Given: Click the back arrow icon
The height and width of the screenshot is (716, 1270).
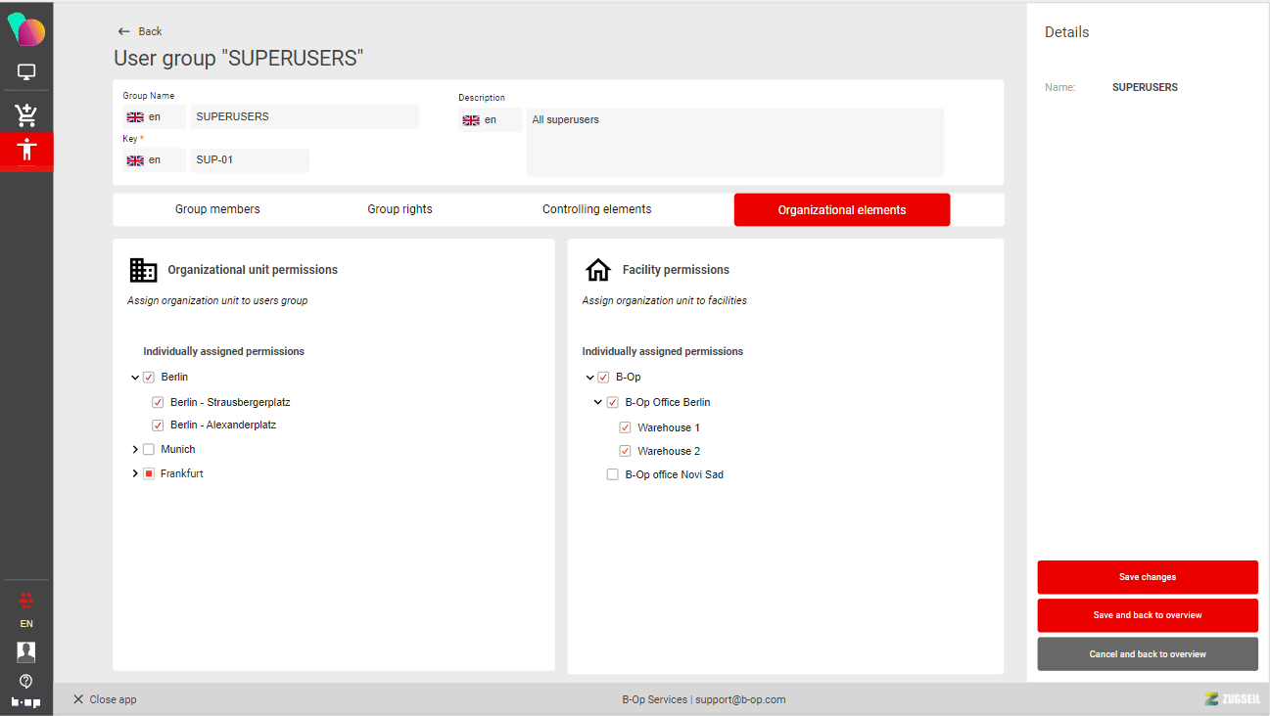Looking at the screenshot, I should pyautogui.click(x=124, y=31).
